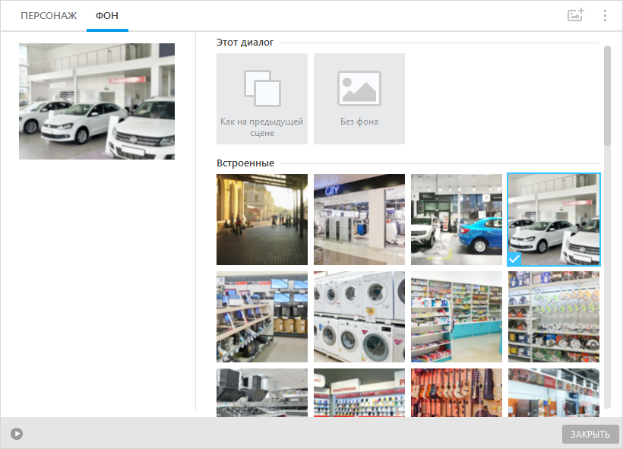Choose 'Как на предыдущей сцене' background option

(x=262, y=99)
